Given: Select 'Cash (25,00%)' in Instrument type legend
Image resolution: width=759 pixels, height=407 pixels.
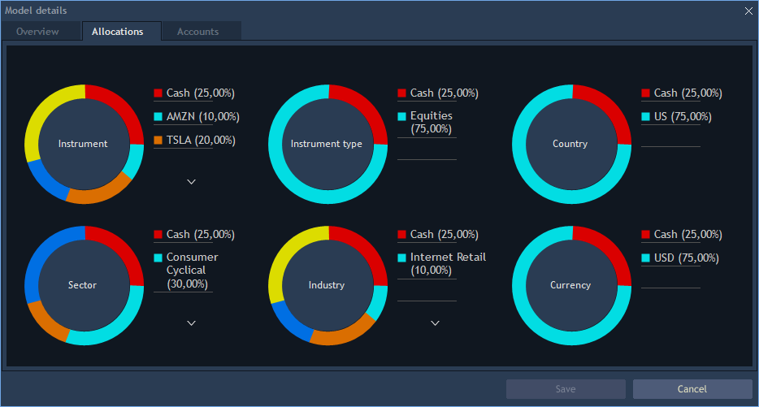Looking at the screenshot, I should 445,93.
